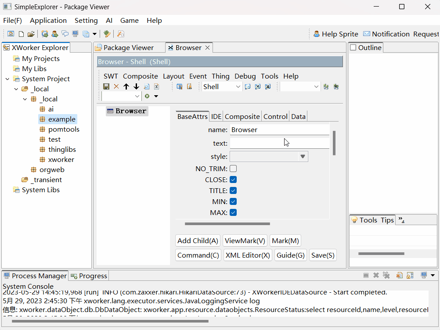The width and height of the screenshot is (440, 330).
Task: Click the Add Child(A) button
Action: point(198,240)
